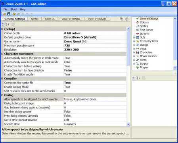This screenshot has width=178, height=143.
Task: Click the '8-bit colour' colour depth value
Action: tap(72, 33)
